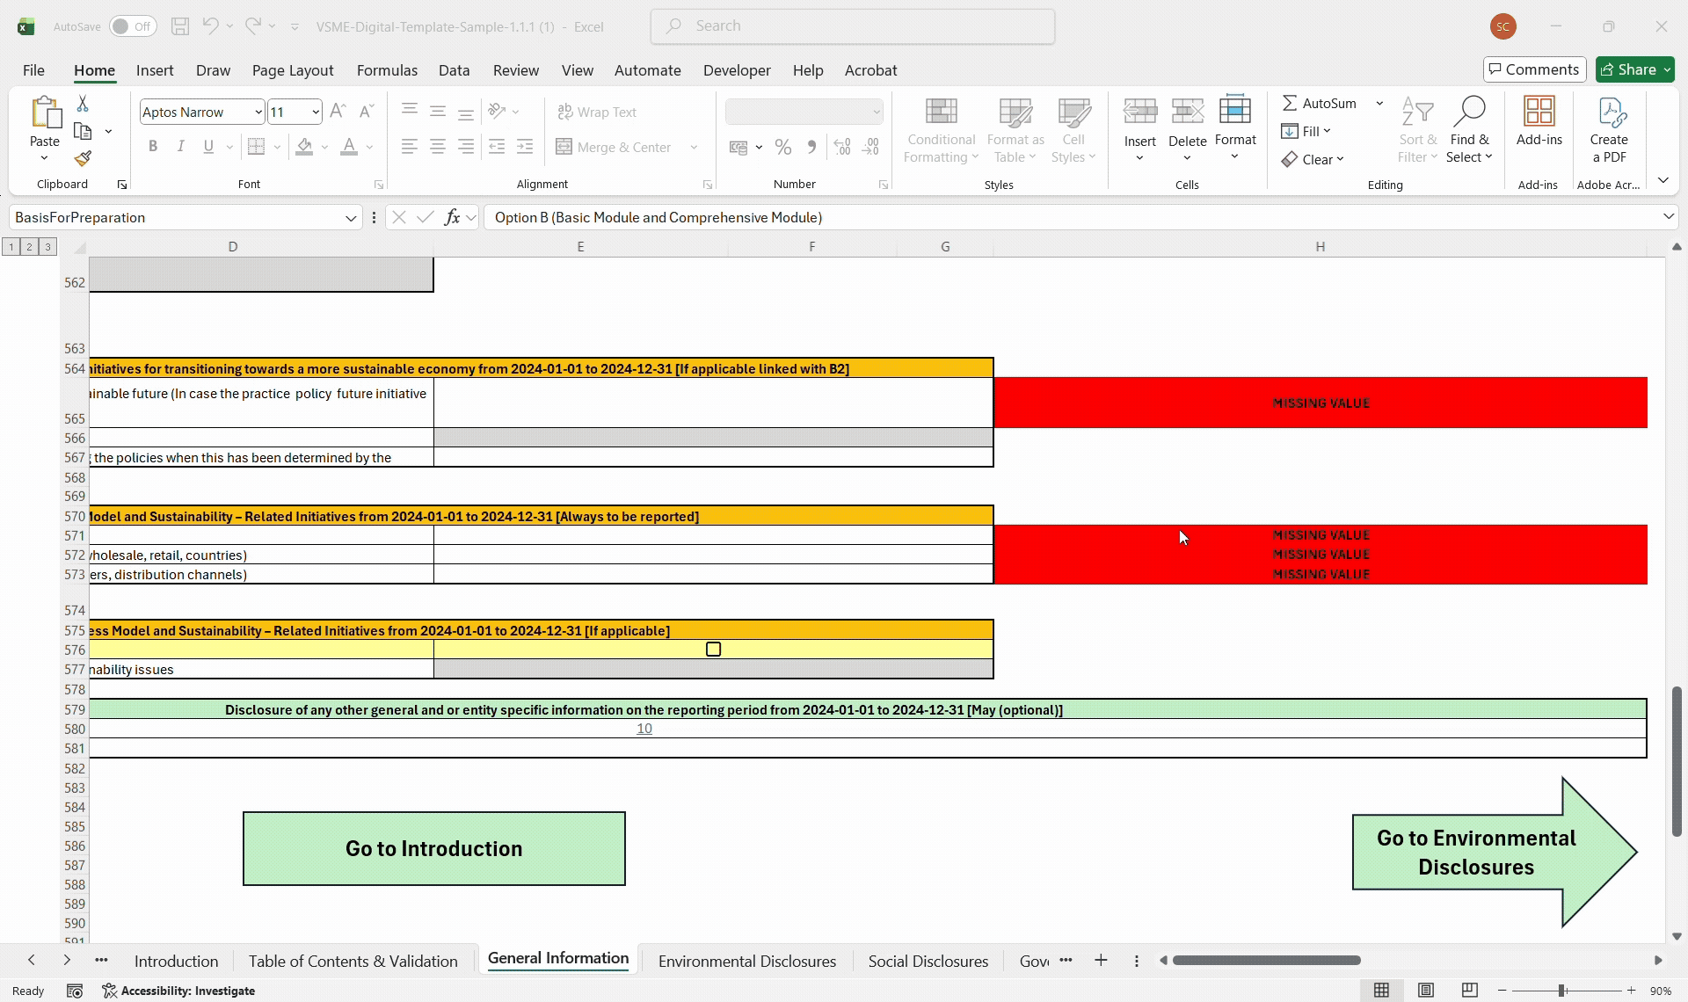Click the Align Left icon
The height and width of the screenshot is (1002, 1688).
pos(409,147)
